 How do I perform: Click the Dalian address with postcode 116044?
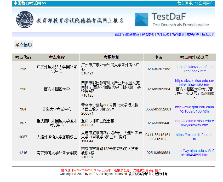pyautogui.click(x=111, y=137)
